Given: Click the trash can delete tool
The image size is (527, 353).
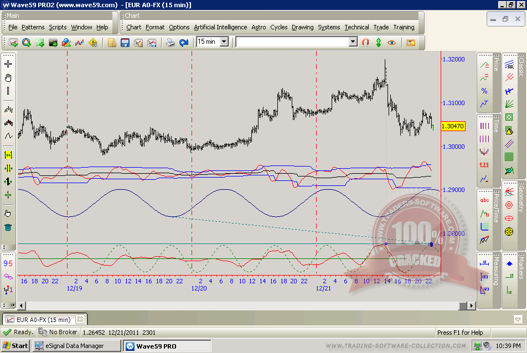Looking at the screenshot, I should click(x=8, y=227).
